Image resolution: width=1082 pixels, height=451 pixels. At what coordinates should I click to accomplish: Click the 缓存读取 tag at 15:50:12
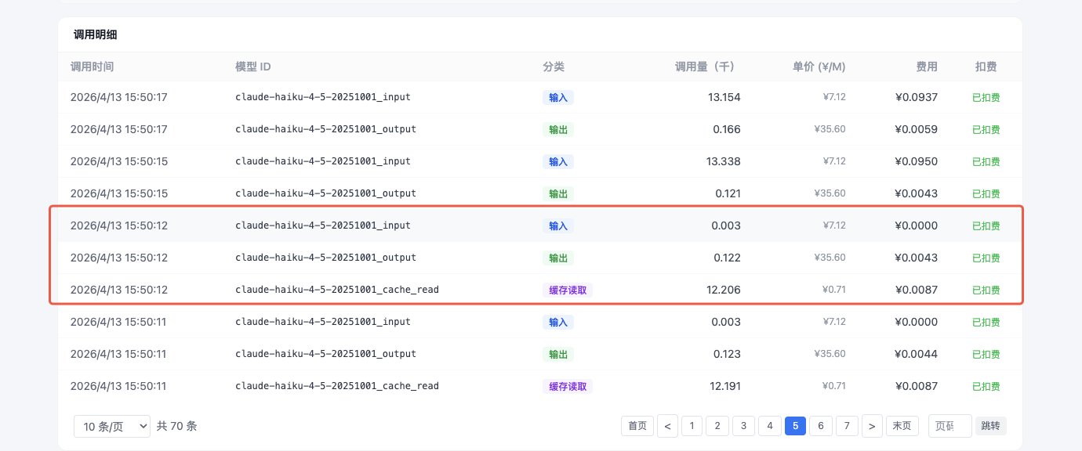click(567, 290)
